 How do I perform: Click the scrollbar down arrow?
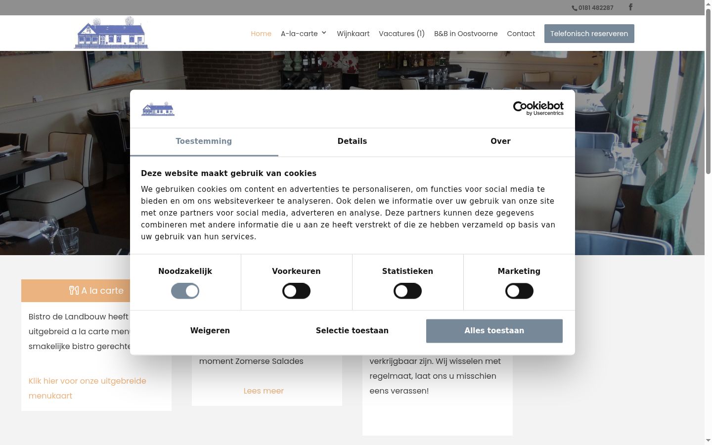pos(708,441)
